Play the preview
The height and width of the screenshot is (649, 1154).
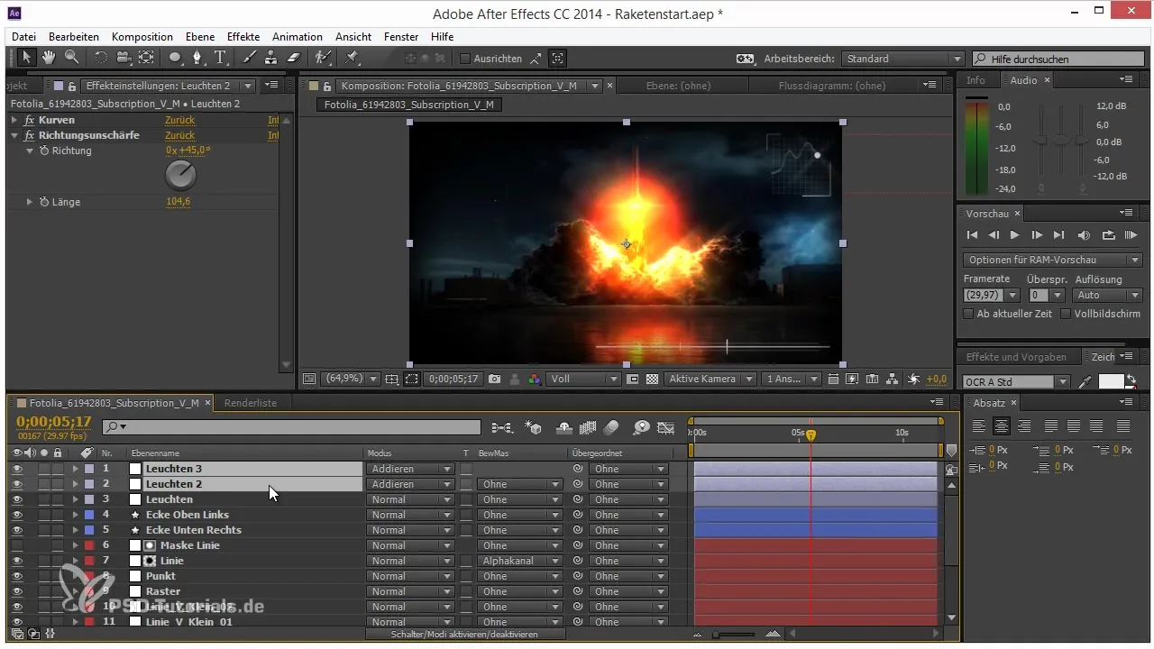1015,235
